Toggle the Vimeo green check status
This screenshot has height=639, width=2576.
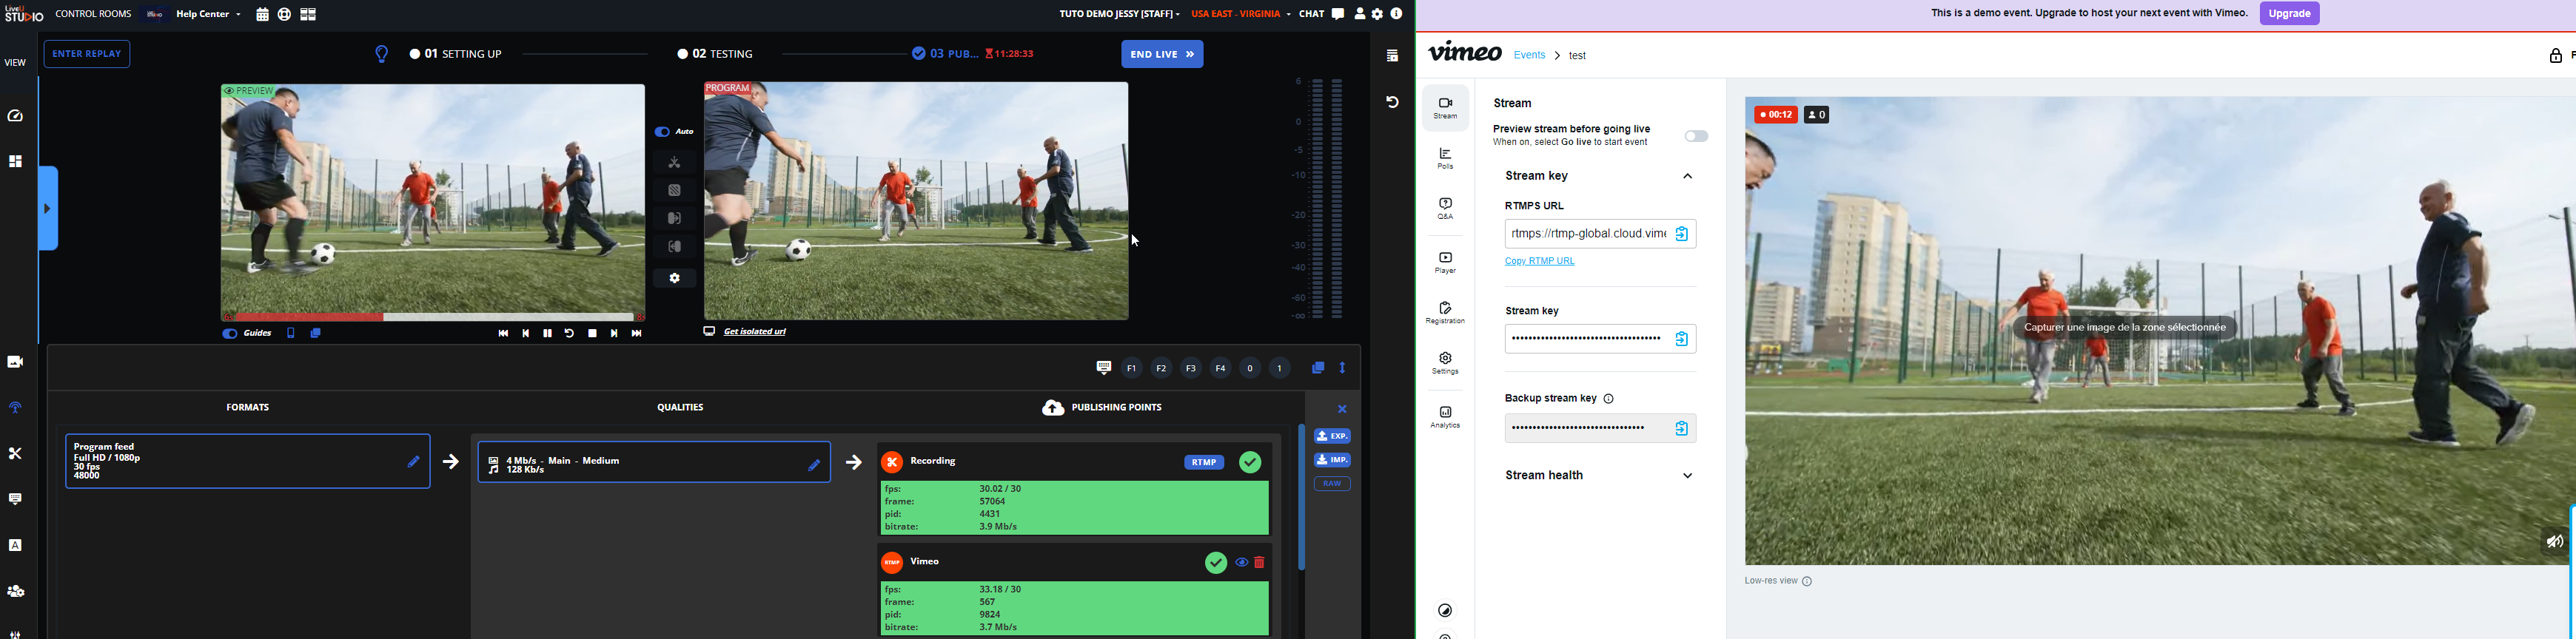(1216, 563)
